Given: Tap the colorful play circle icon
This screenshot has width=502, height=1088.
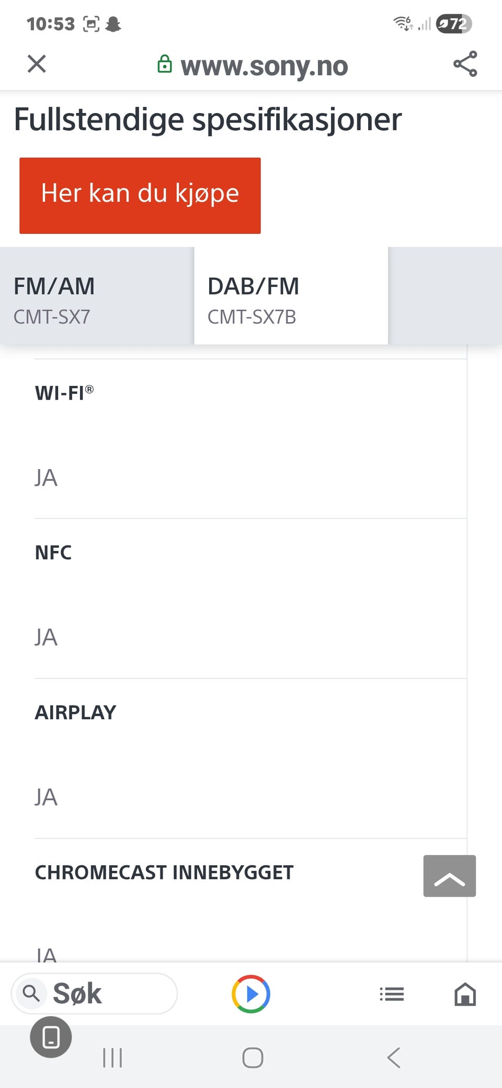Looking at the screenshot, I should (x=251, y=993).
